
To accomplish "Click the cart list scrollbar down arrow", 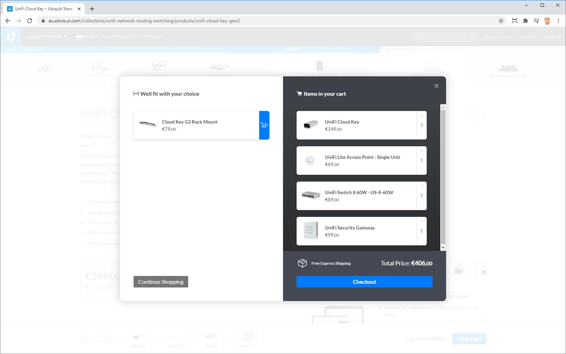I will [x=443, y=248].
